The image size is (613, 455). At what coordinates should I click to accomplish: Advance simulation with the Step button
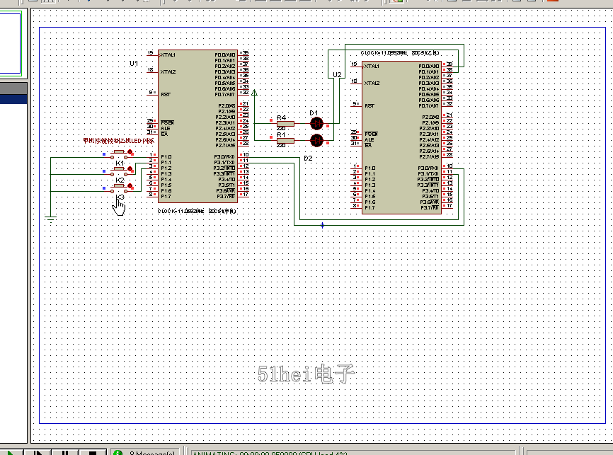point(38,453)
